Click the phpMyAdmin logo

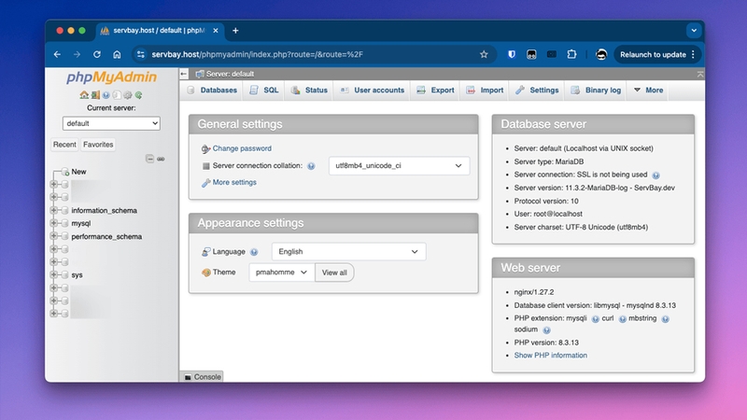coord(111,77)
